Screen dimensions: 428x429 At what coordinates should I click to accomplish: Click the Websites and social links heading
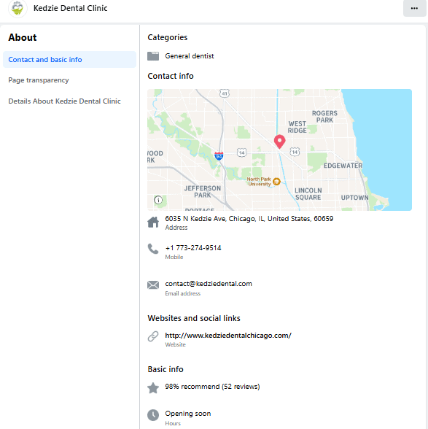click(194, 318)
